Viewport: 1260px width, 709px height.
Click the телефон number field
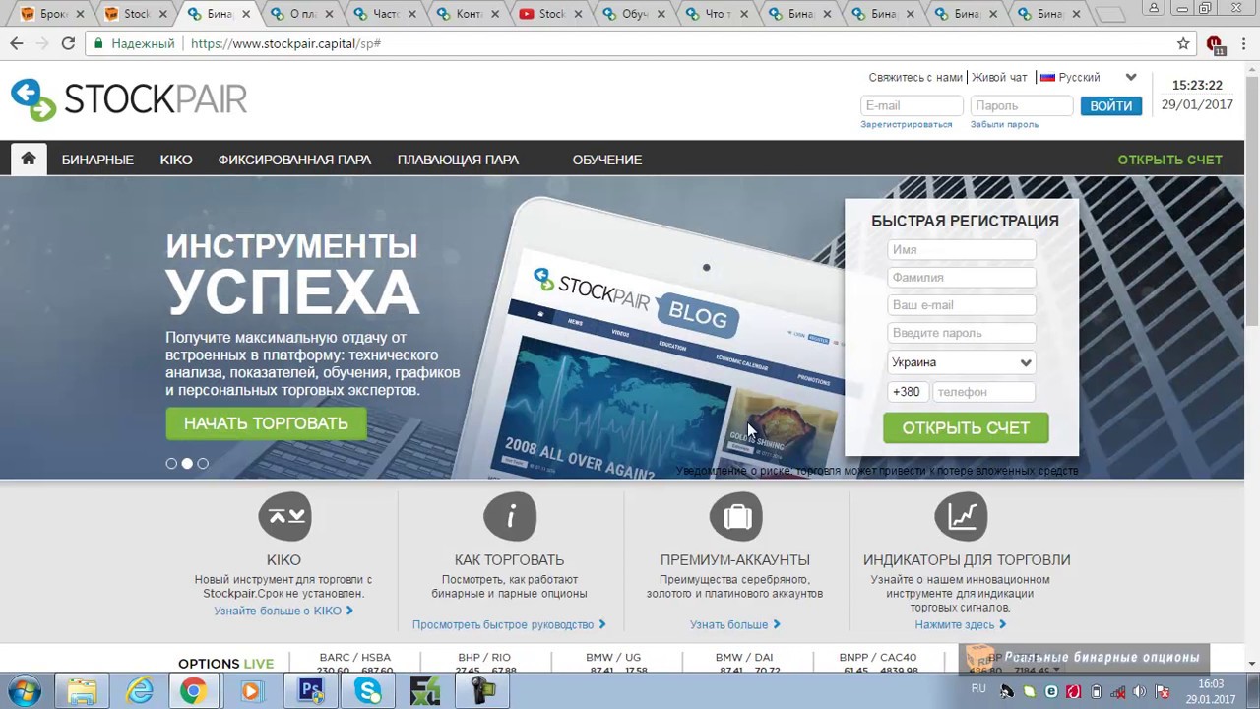point(984,392)
